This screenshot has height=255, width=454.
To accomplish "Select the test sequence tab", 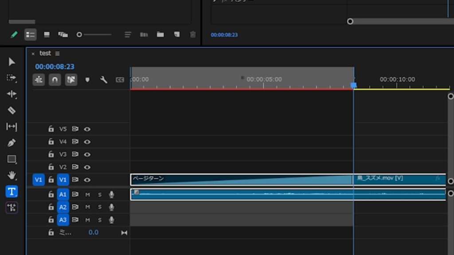I will click(x=45, y=53).
